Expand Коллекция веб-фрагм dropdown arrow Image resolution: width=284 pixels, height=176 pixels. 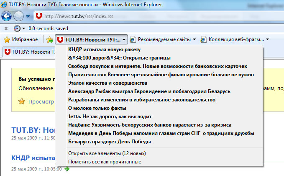[268, 39]
